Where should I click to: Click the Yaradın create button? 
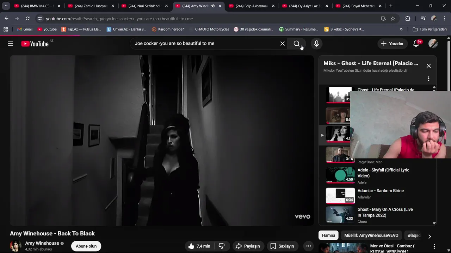tap(392, 44)
